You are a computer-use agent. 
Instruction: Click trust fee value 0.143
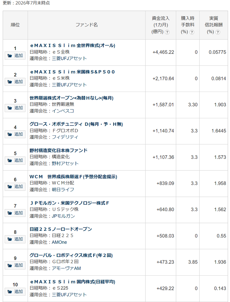[x=220, y=288]
